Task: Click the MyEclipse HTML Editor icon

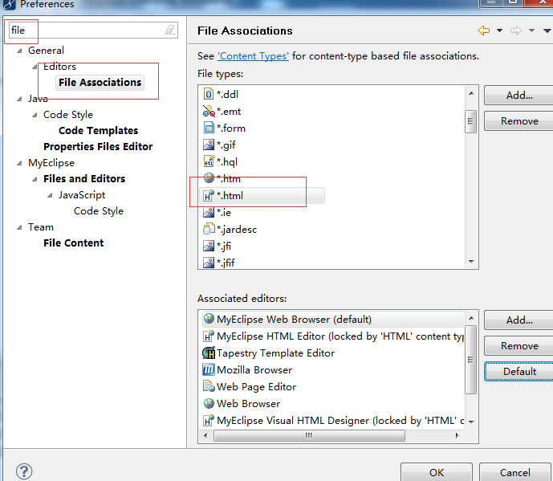Action: [x=209, y=336]
